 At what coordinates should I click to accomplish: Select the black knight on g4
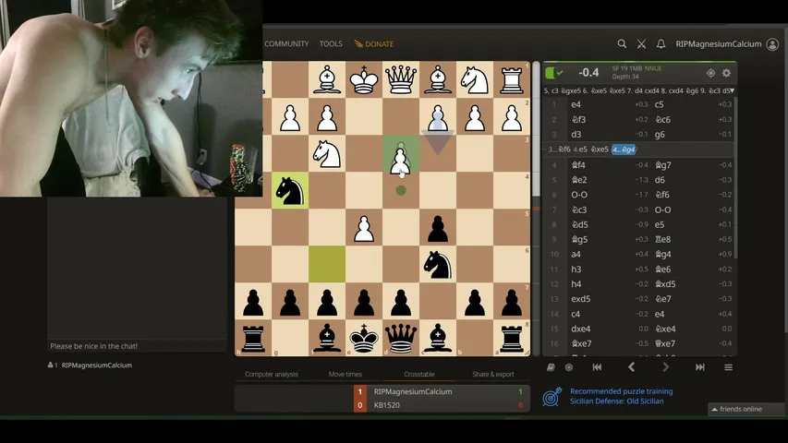pos(290,190)
